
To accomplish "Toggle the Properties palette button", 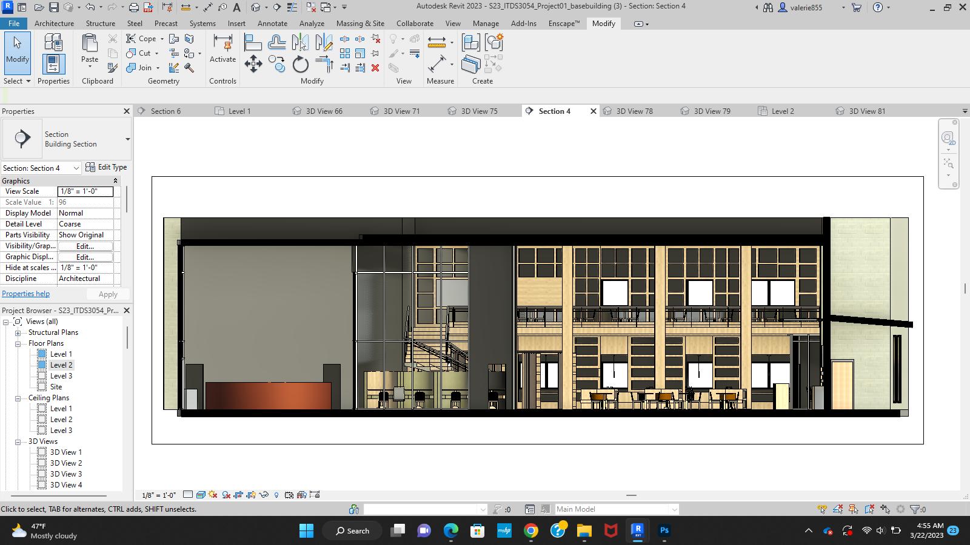I will (x=53, y=64).
